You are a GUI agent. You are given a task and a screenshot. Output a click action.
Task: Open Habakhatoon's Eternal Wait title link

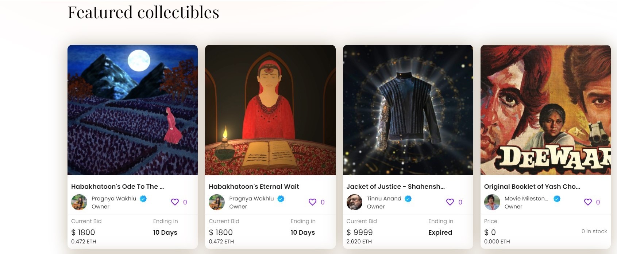(254, 187)
